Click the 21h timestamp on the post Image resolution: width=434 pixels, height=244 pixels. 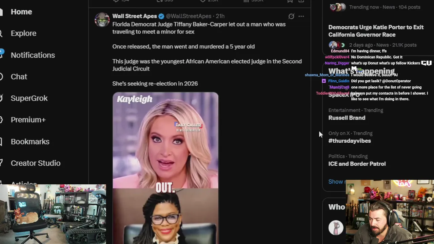[x=220, y=16]
